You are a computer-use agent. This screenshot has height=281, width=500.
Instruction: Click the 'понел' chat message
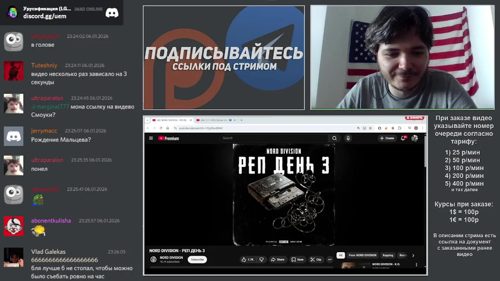click(39, 169)
